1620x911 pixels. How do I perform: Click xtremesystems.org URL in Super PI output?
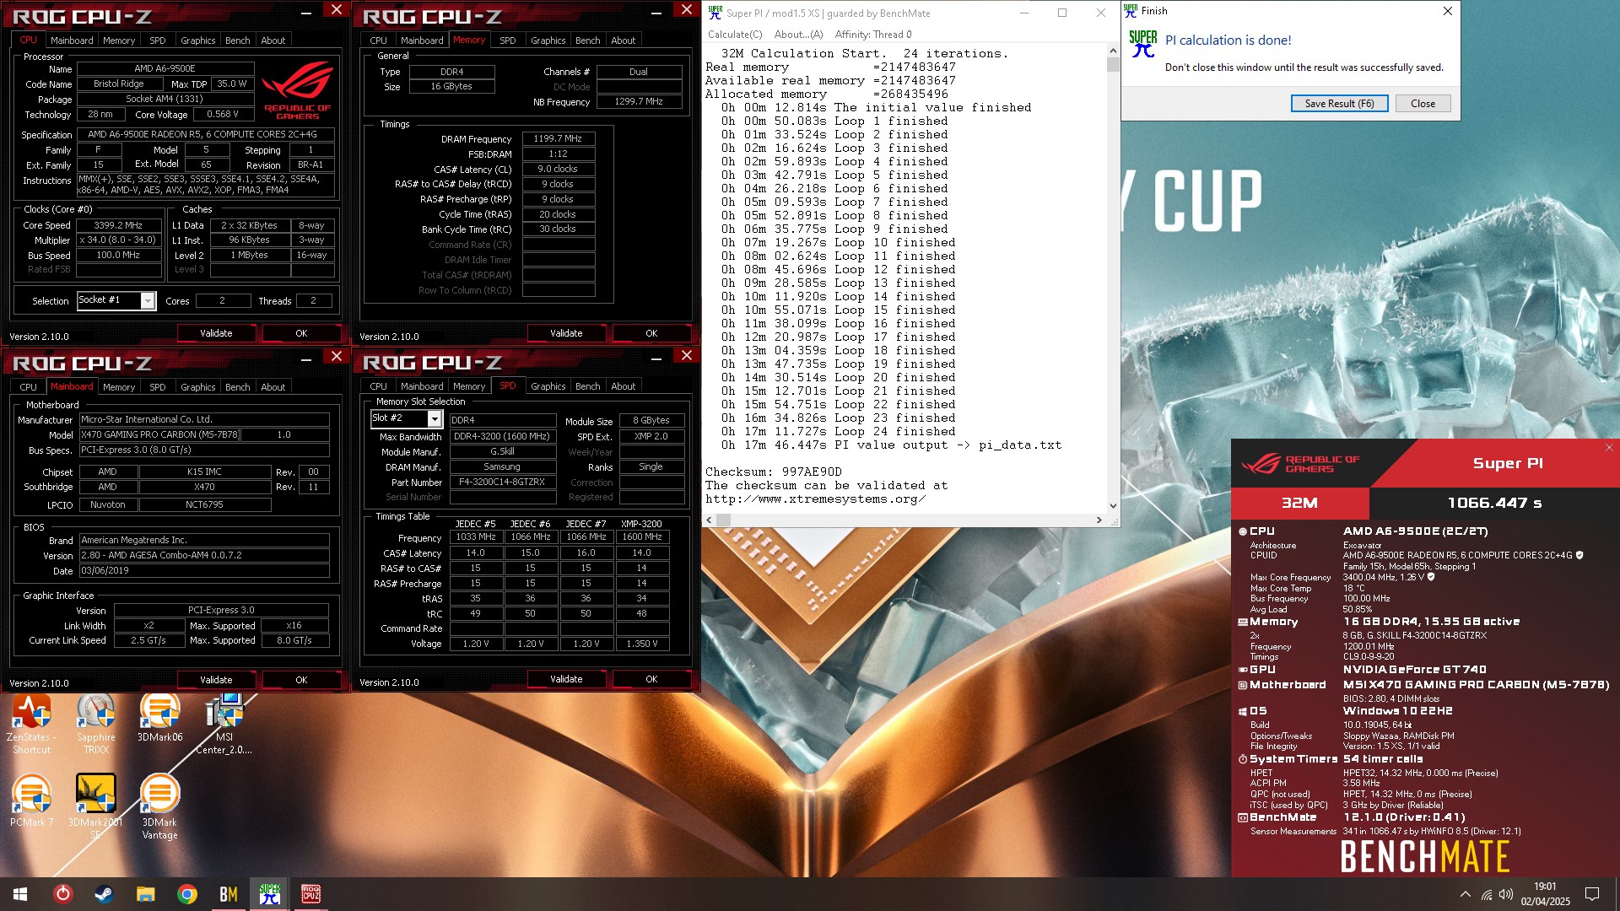[815, 499]
